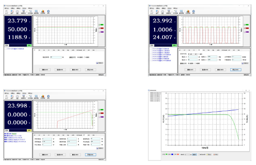The width and height of the screenshot is (256, 165).
Task: Click the green ON indicator in top-left window
Action: pos(29,45)
